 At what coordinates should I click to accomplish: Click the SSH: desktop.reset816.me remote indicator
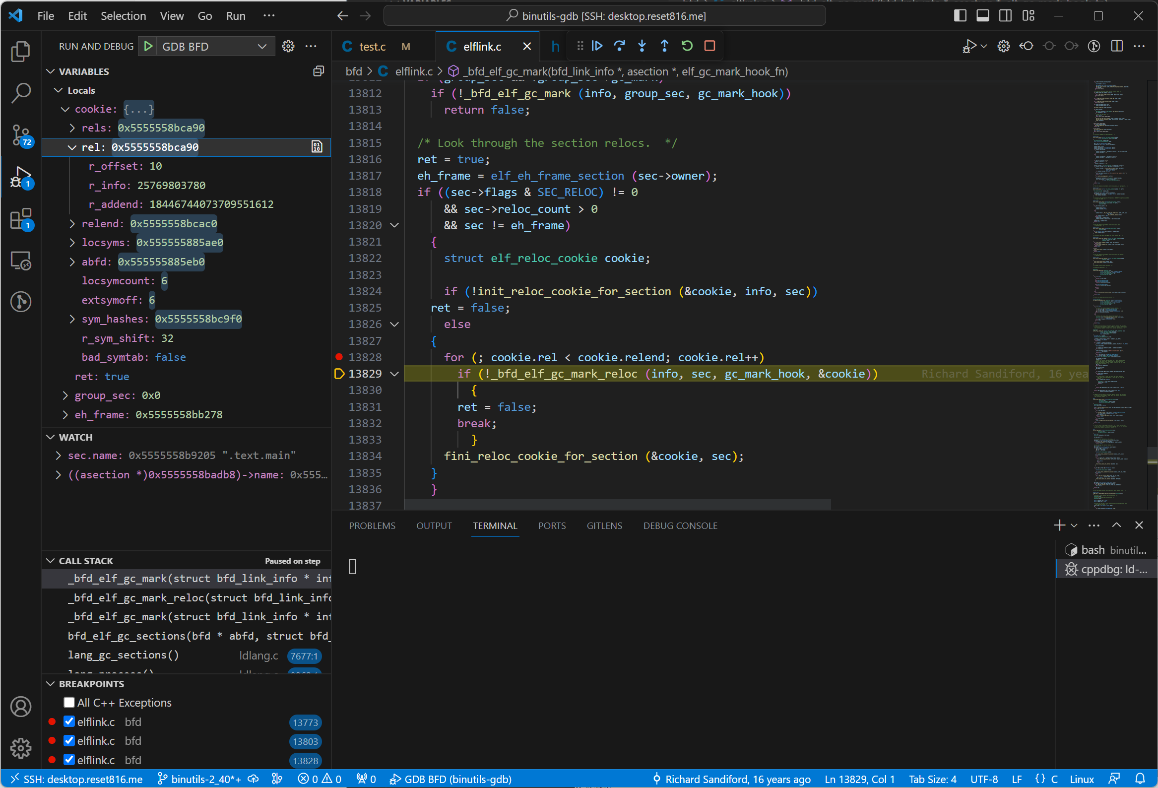pos(77,779)
